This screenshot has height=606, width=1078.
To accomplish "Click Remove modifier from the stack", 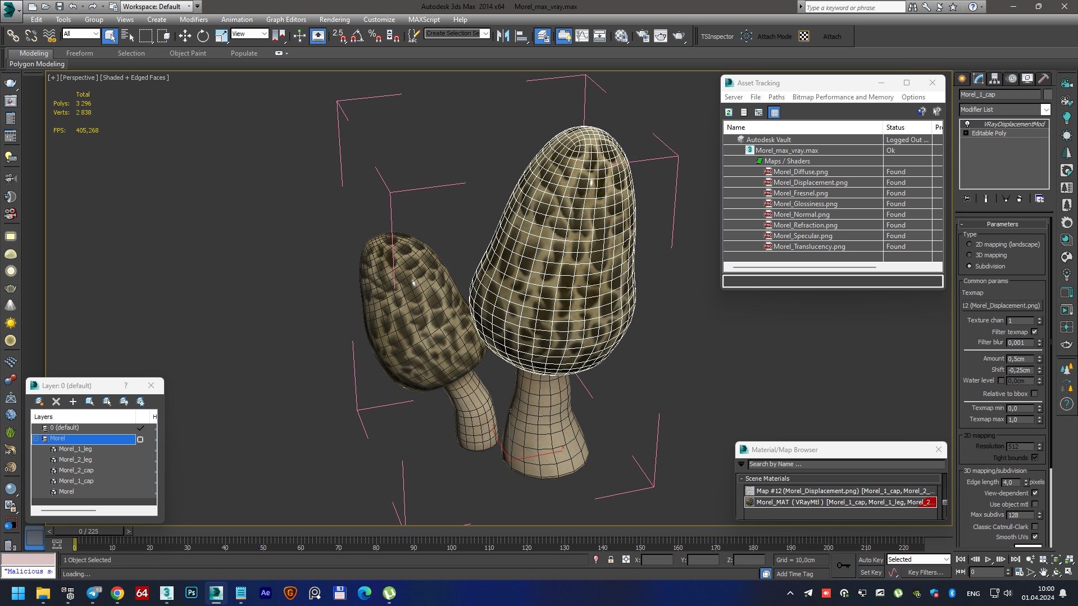I will click(1020, 198).
